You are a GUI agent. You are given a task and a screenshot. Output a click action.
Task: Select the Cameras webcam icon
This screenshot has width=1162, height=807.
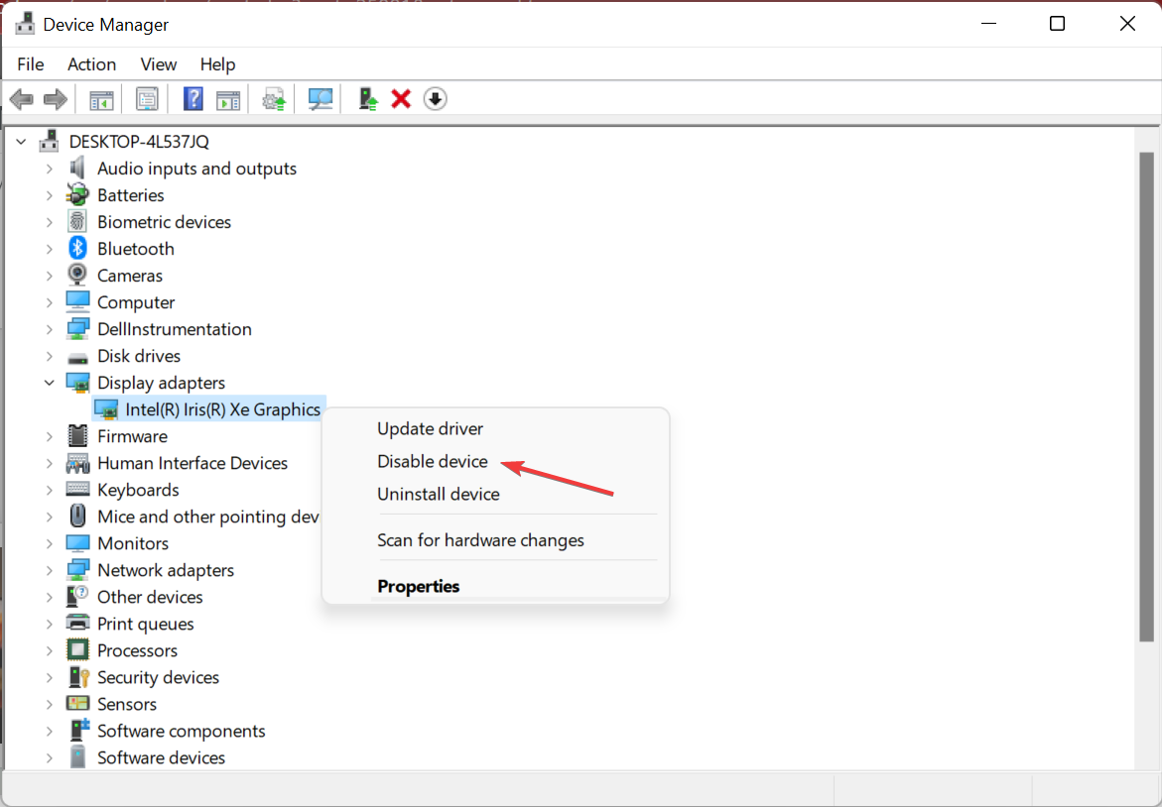(77, 276)
